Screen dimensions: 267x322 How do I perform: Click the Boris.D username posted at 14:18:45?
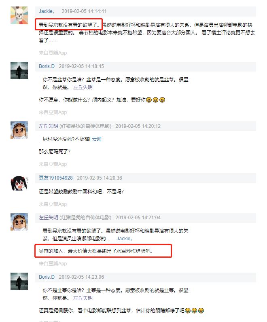[x=47, y=66]
